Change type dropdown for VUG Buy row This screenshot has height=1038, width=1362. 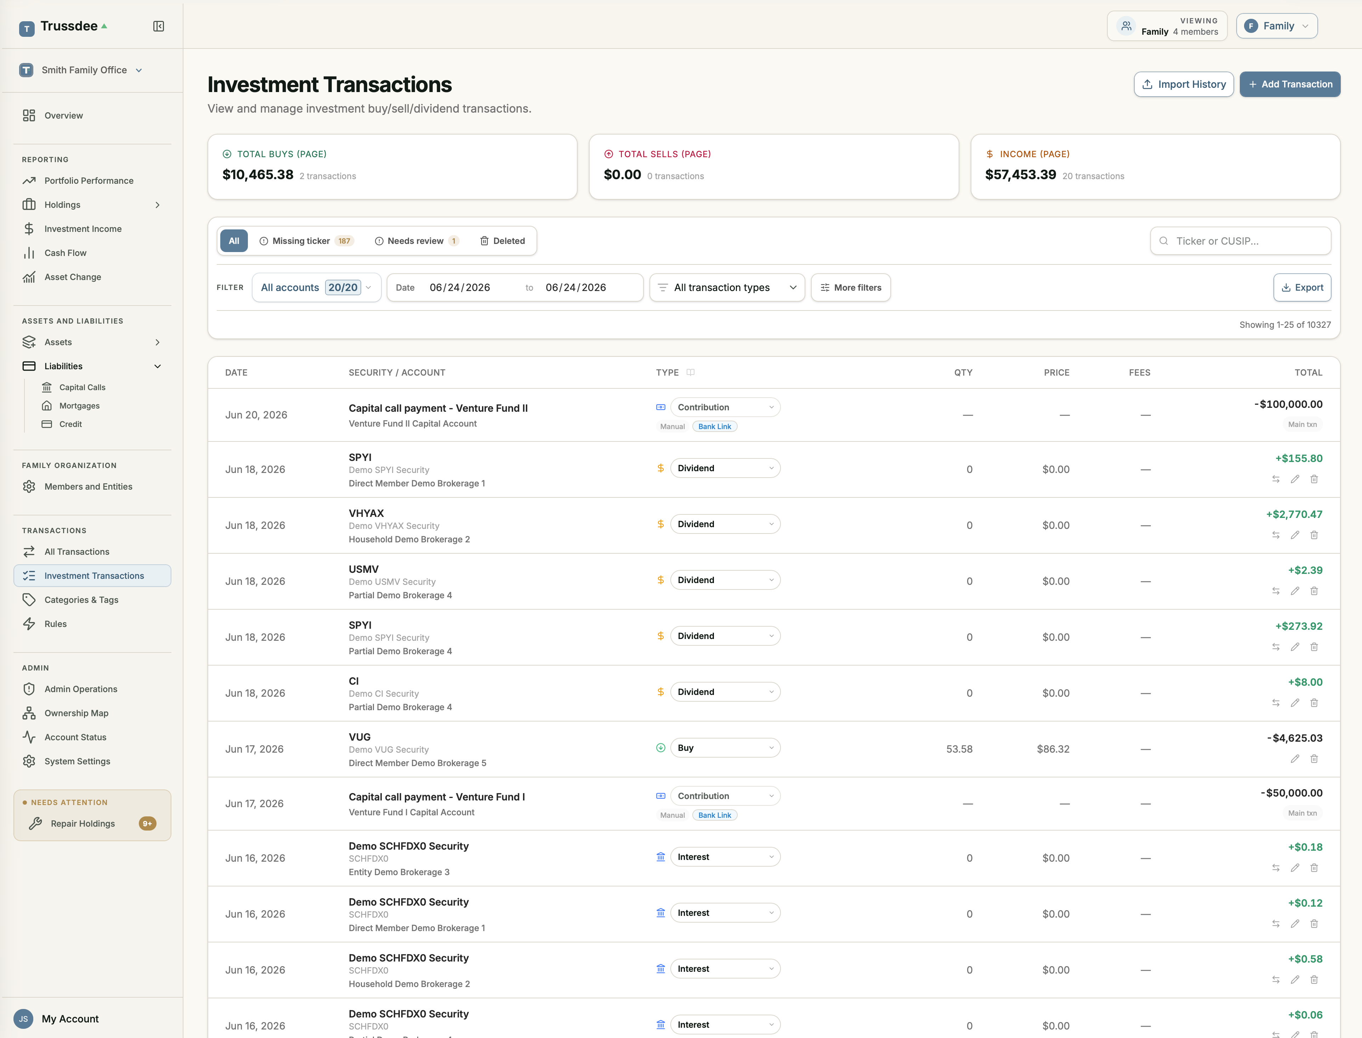(x=725, y=748)
